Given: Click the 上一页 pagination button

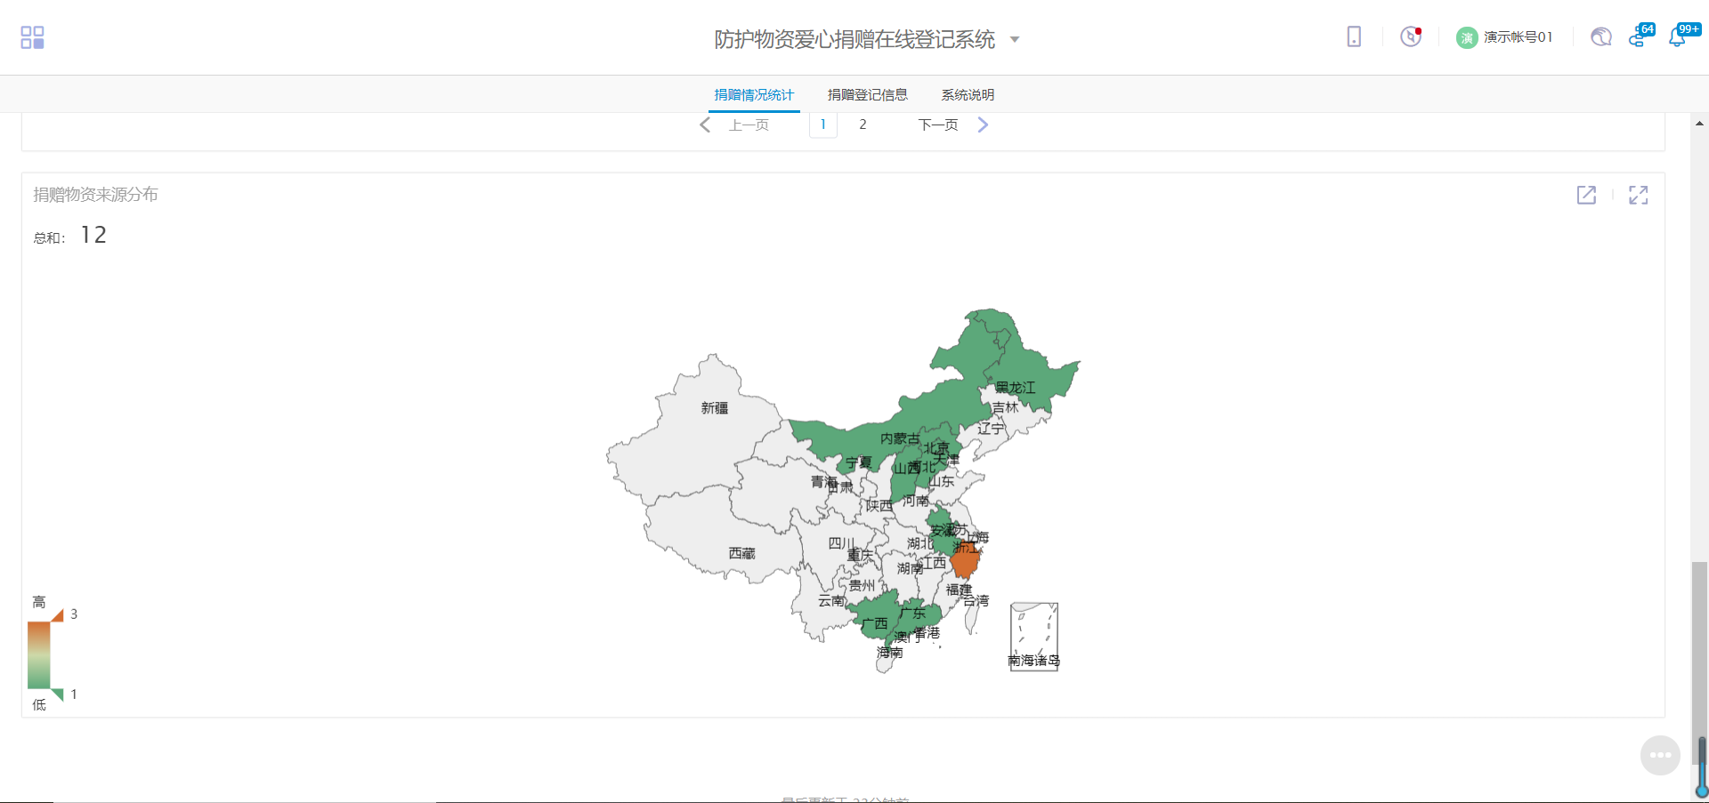Looking at the screenshot, I should click(749, 125).
